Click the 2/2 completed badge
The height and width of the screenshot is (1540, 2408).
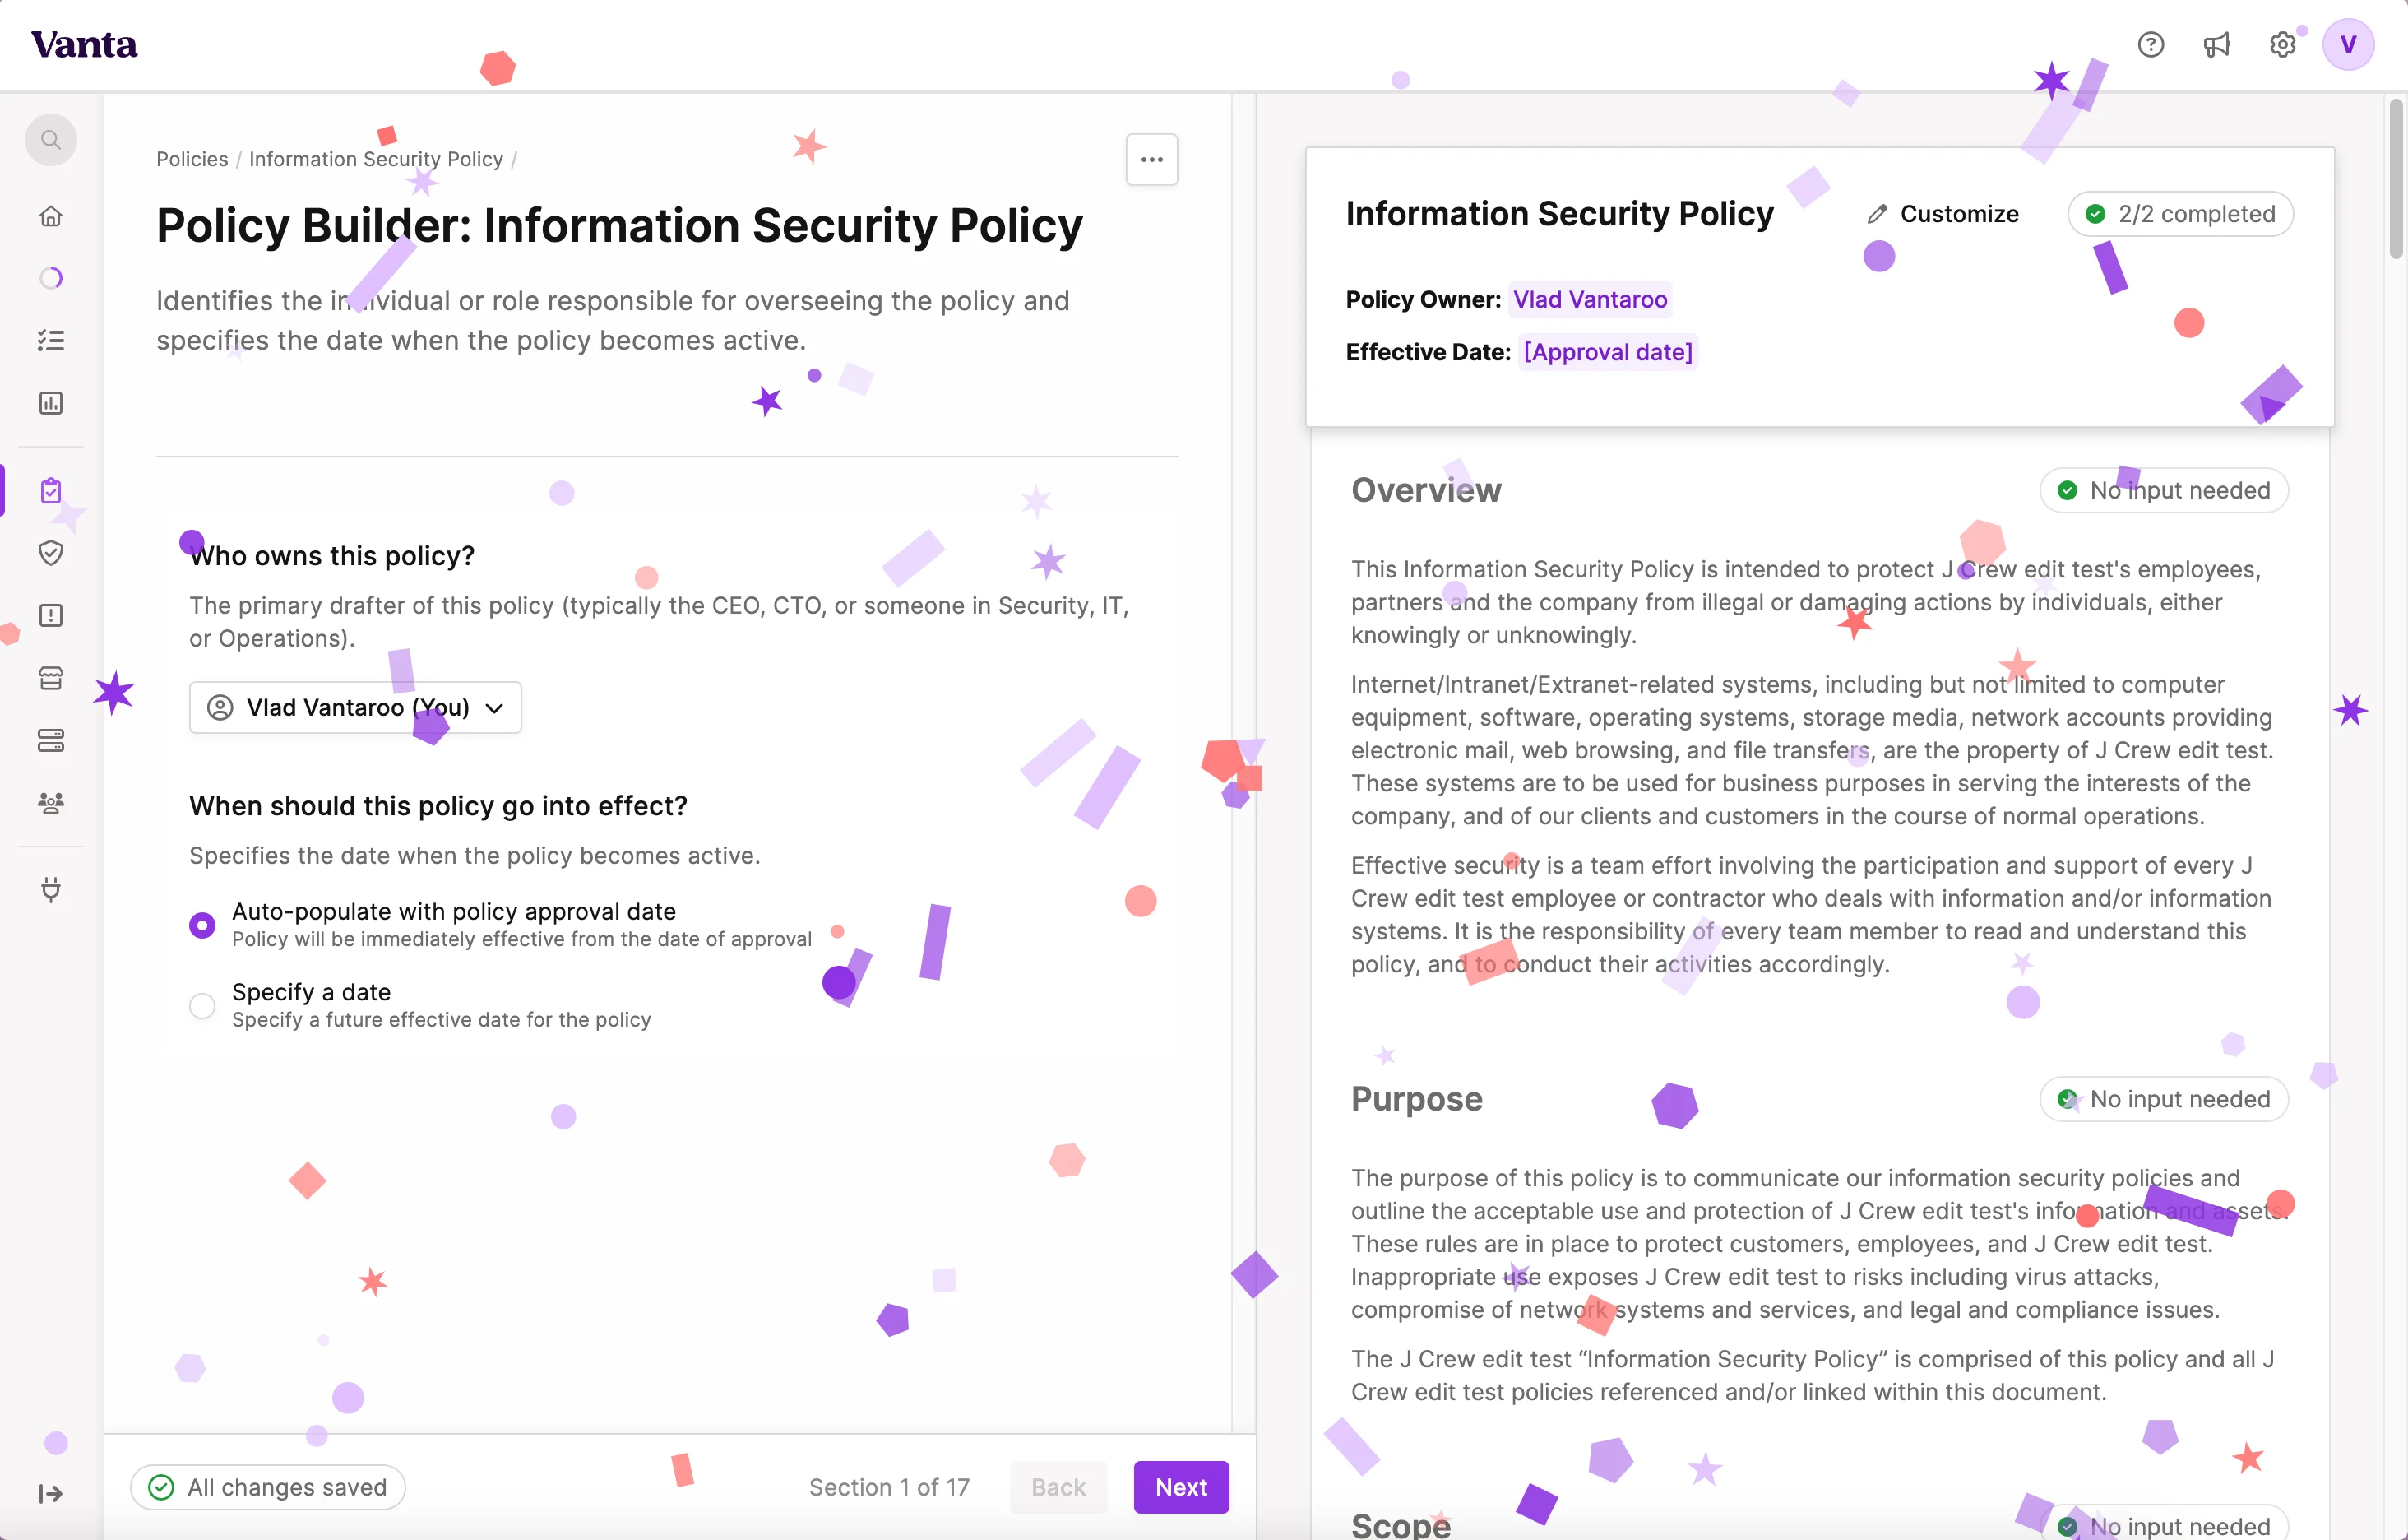tap(2180, 214)
